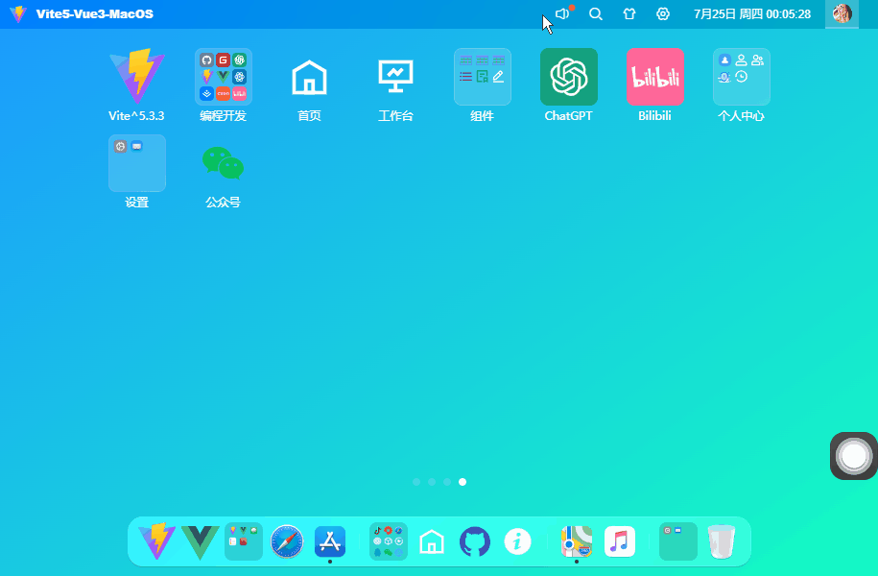Click the date and time display
This screenshot has height=576, width=878.
pyautogui.click(x=752, y=14)
